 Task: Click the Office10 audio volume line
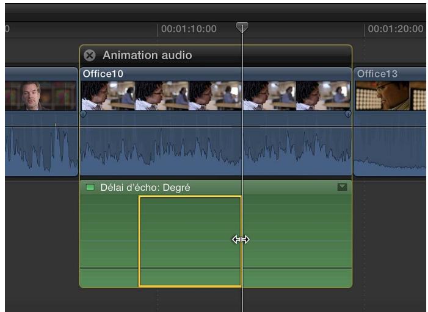click(x=216, y=126)
